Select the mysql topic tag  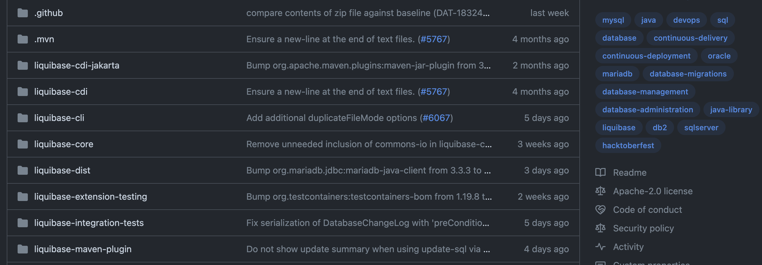click(613, 20)
